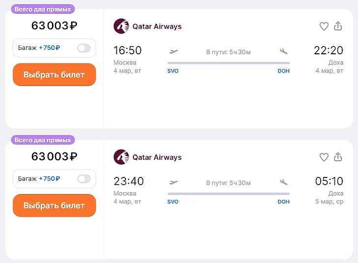Add the 16:50 flight to favorites (heart icon)

[324, 26]
